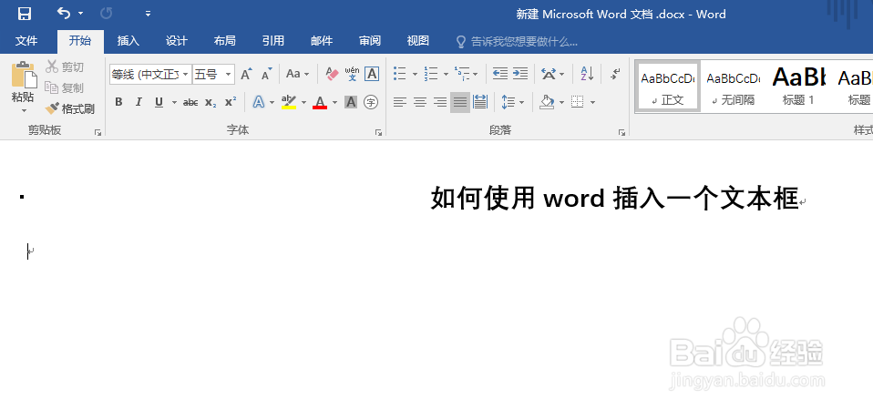Open the font size 五号 combo box
Image resolution: width=873 pixels, height=410 pixels.
coord(213,74)
